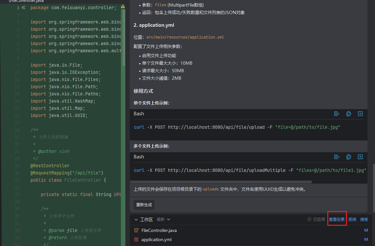Click the yellow warning icon in editor
This screenshot has height=246, width=375.
[x=123, y=7]
